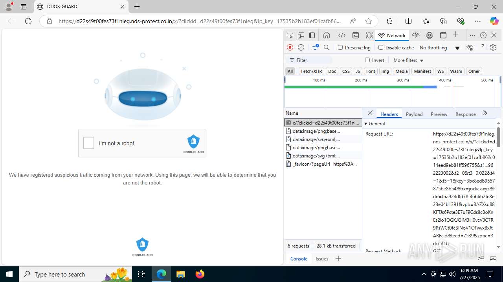Viewport: 503px width, 282px height.
Task: Open network conditions wifi-gear icon
Action: [x=470, y=47]
